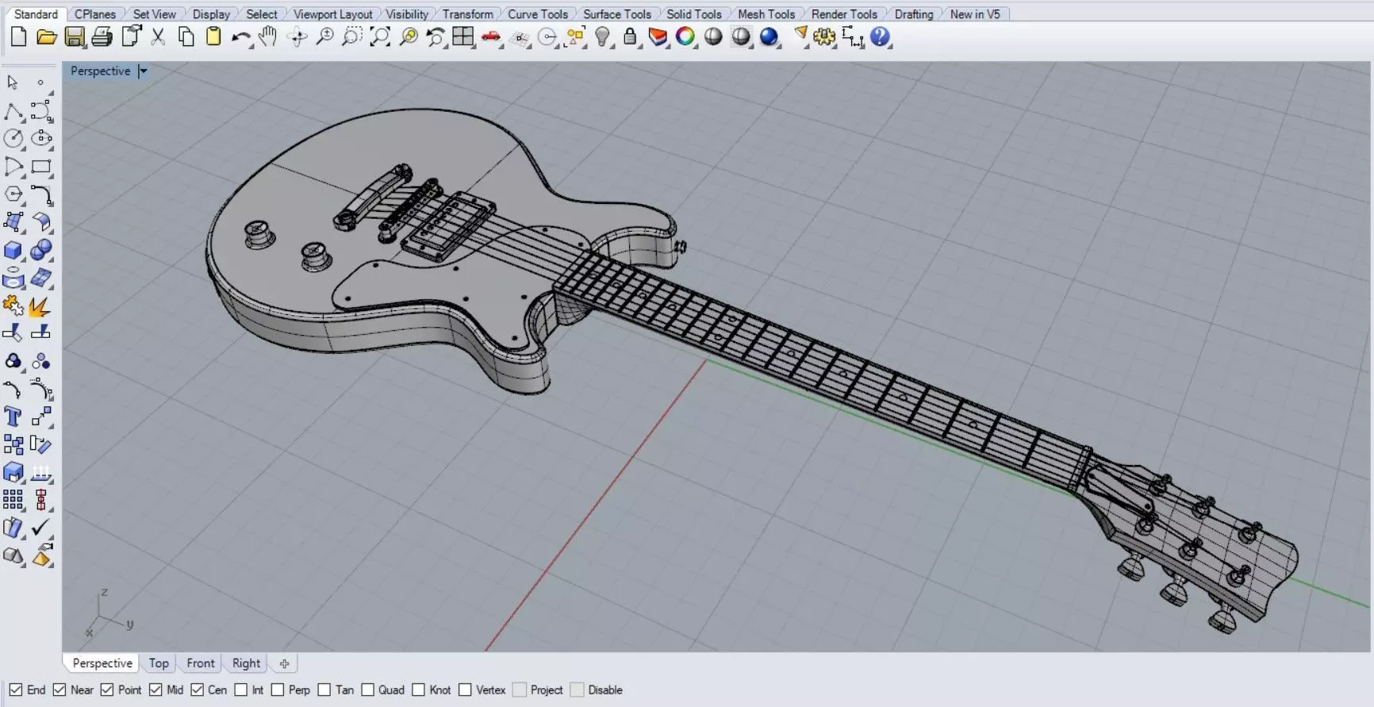Enable the Int osnap checkbox
Screen dimensions: 1374x707
[x=241, y=690]
